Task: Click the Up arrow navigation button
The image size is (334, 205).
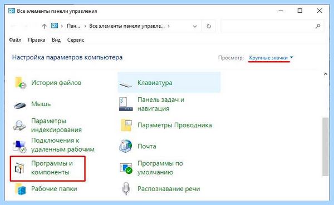Action: (44, 26)
